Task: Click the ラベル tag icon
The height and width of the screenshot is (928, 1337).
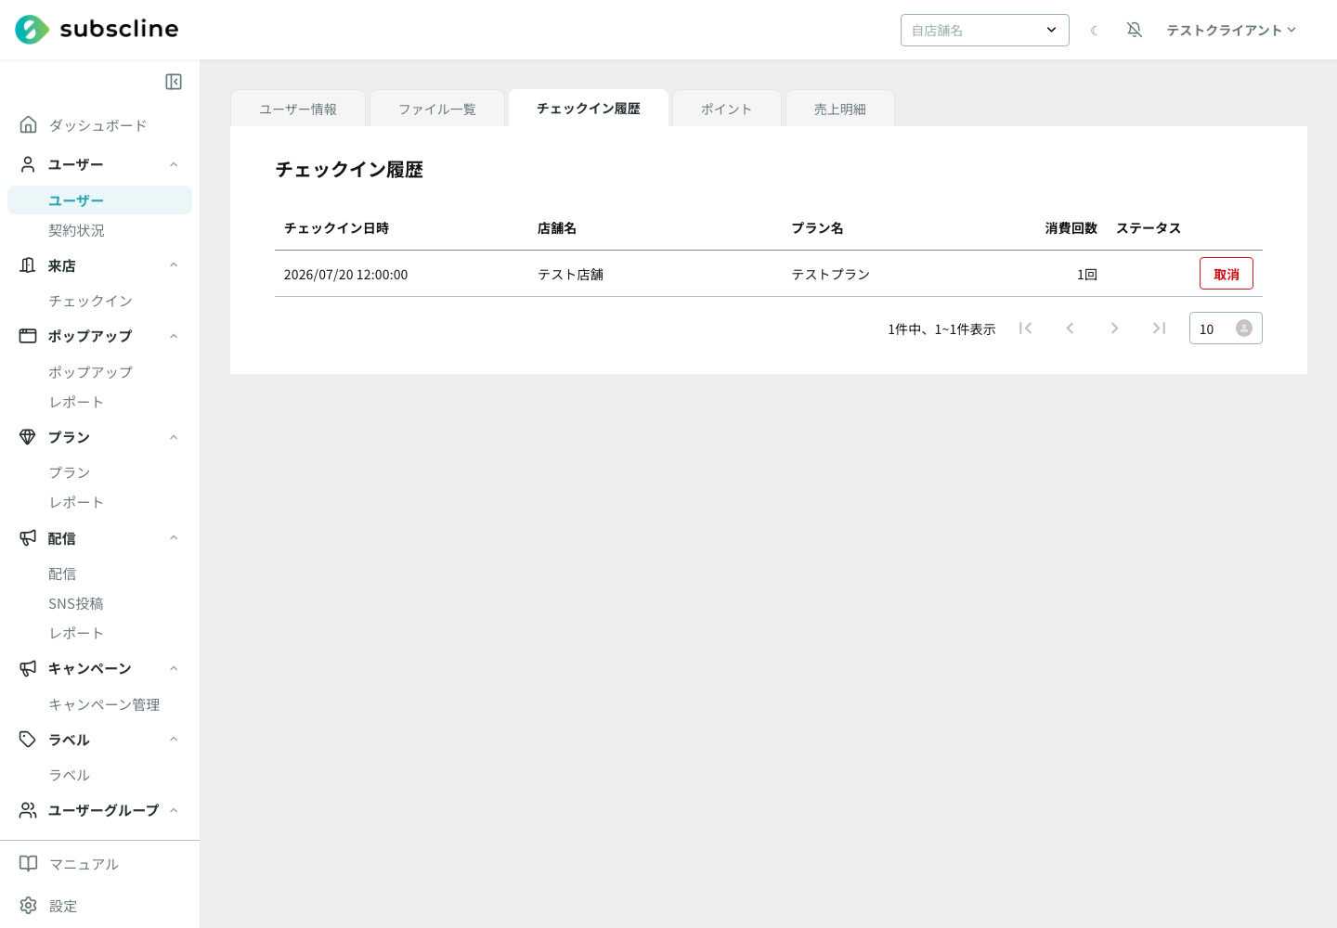Action: point(28,740)
